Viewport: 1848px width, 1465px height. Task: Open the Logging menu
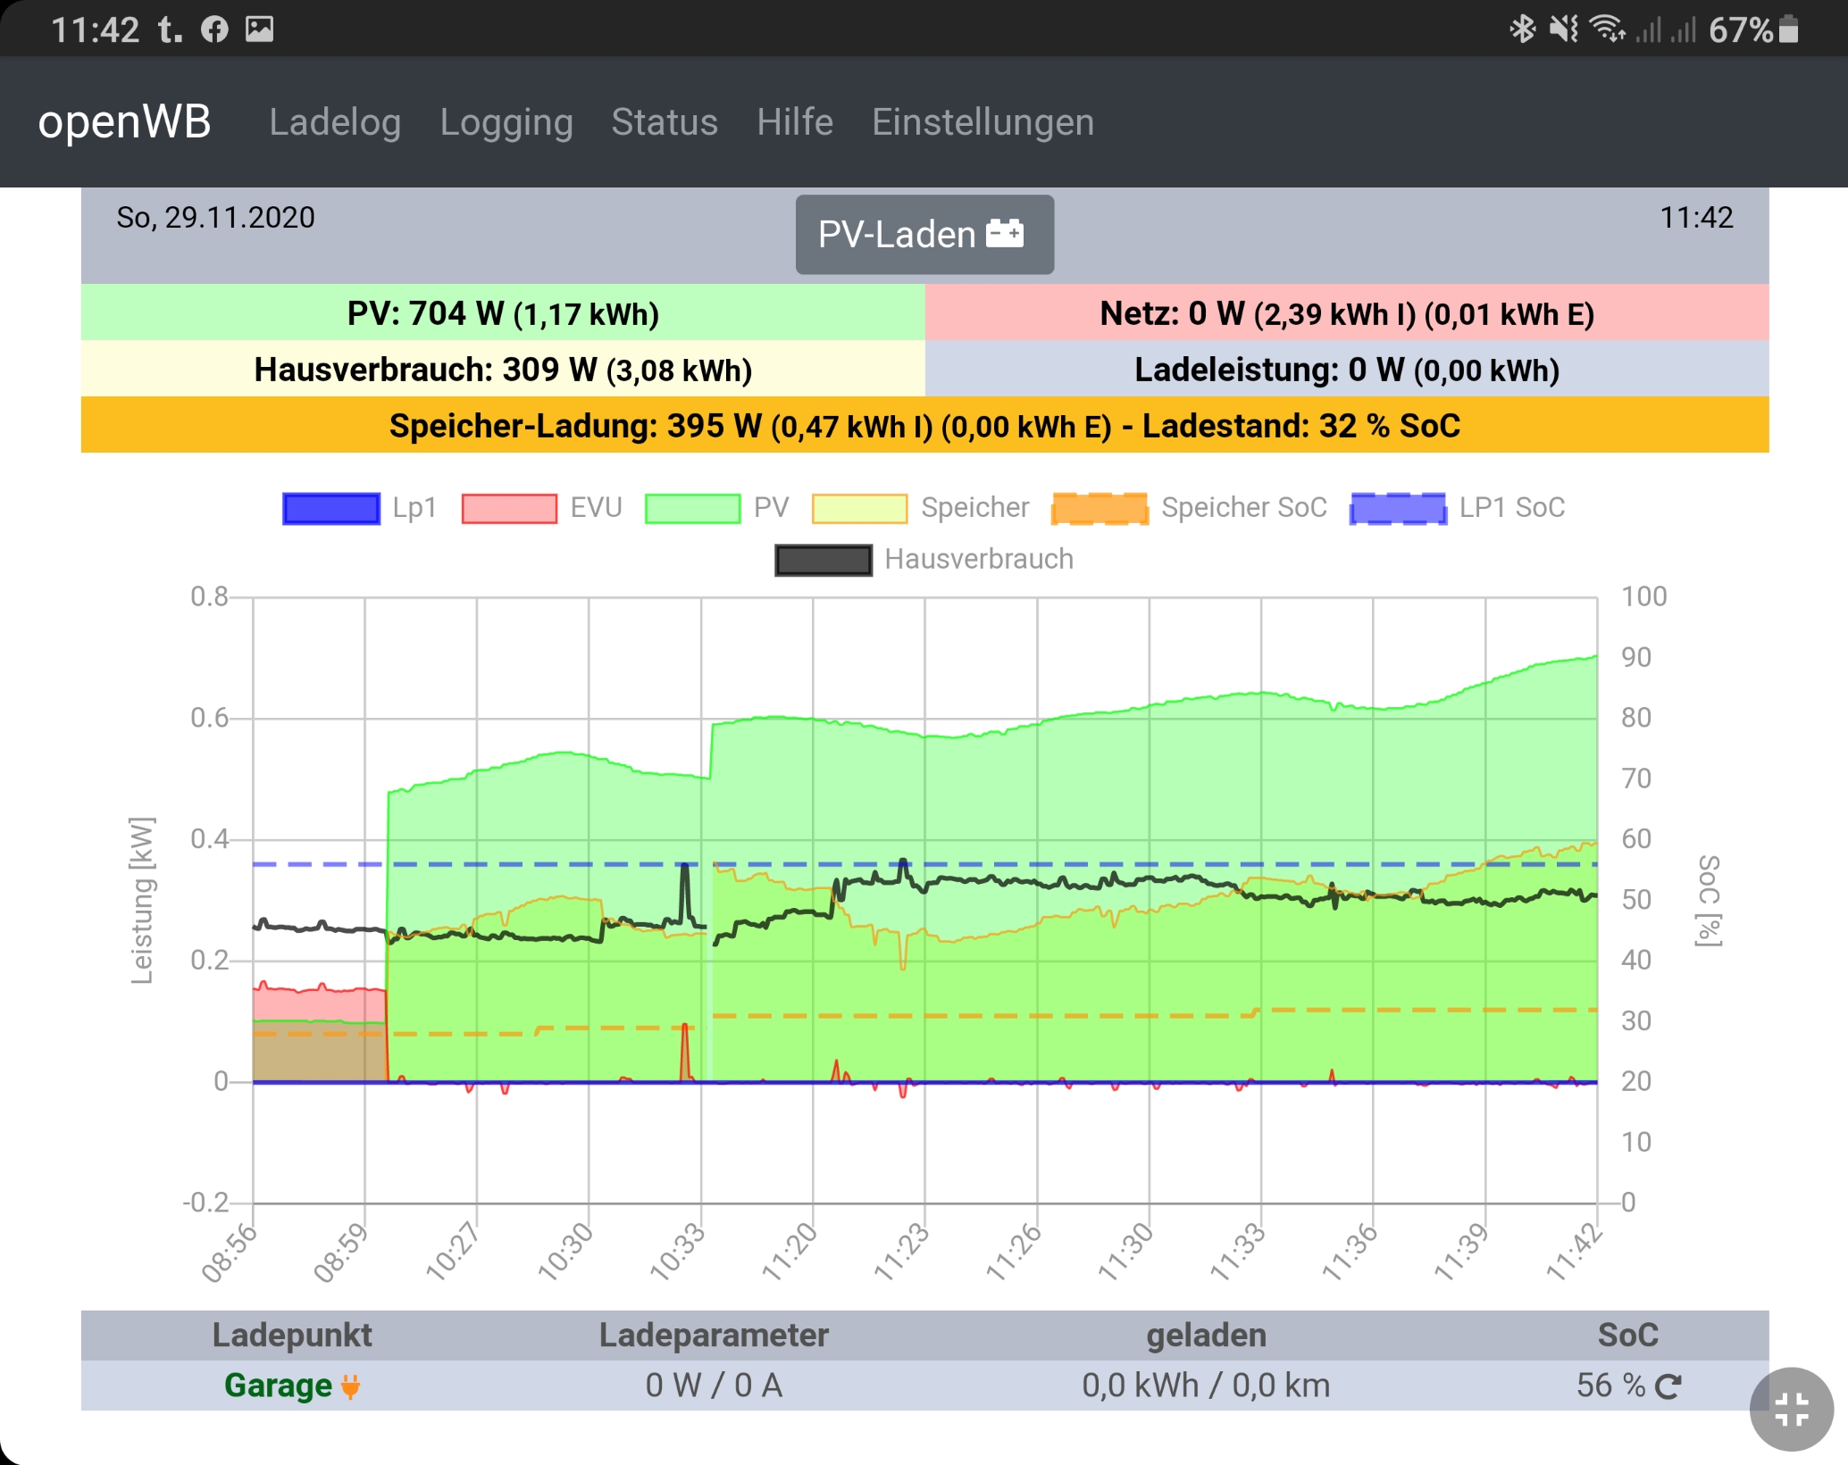pyautogui.click(x=506, y=122)
